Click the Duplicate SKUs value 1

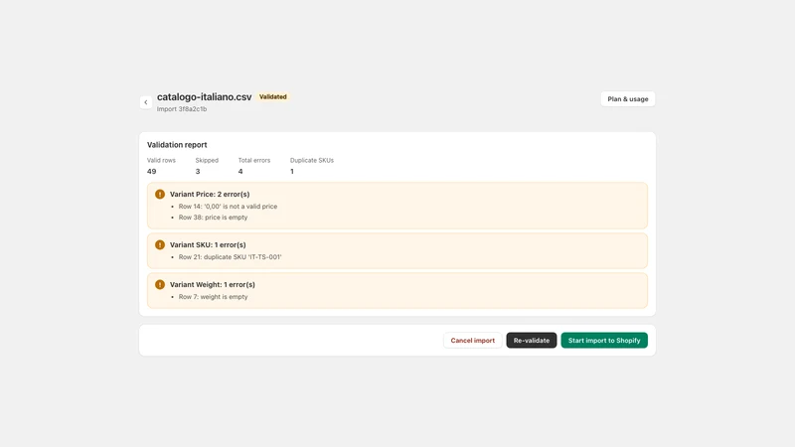click(292, 171)
